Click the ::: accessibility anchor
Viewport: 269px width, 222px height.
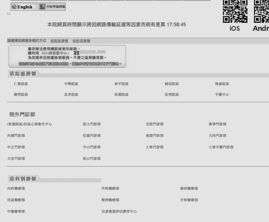coord(8,14)
